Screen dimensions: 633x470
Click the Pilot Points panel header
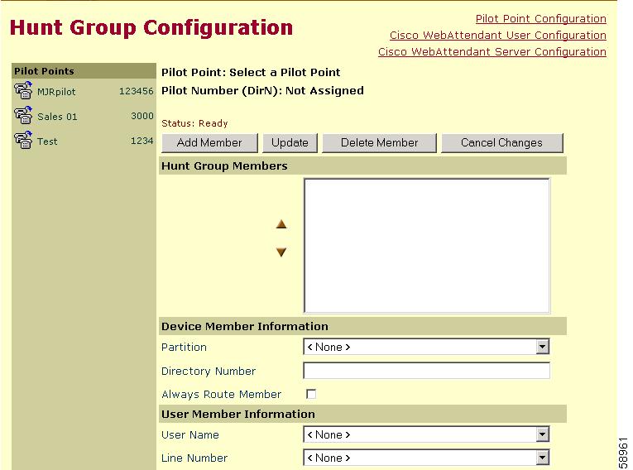[84, 71]
